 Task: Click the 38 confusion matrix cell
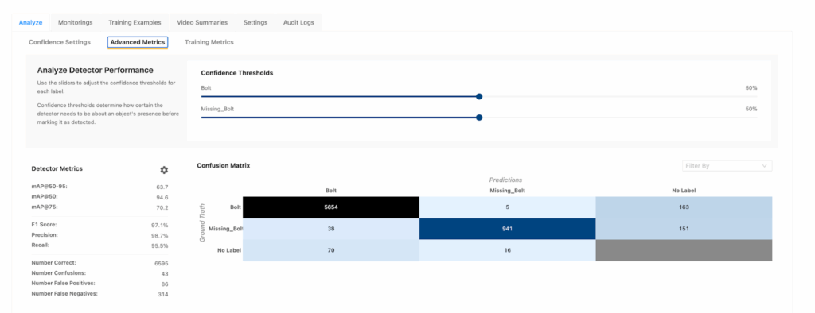[x=330, y=228]
